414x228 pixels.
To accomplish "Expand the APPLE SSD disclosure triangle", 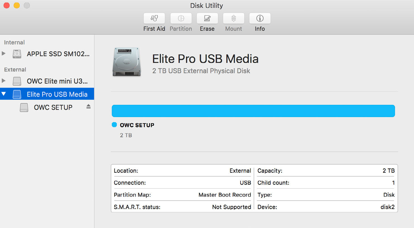I will [4, 53].
